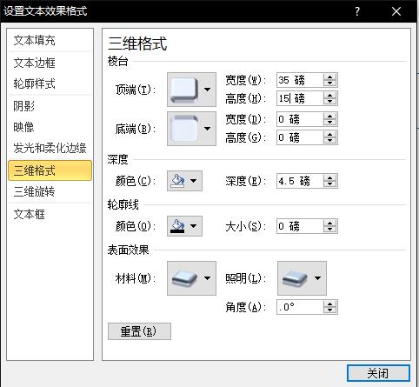The height and width of the screenshot is (387, 419).
Task: Select 文本边框 category
Action: 50,63
